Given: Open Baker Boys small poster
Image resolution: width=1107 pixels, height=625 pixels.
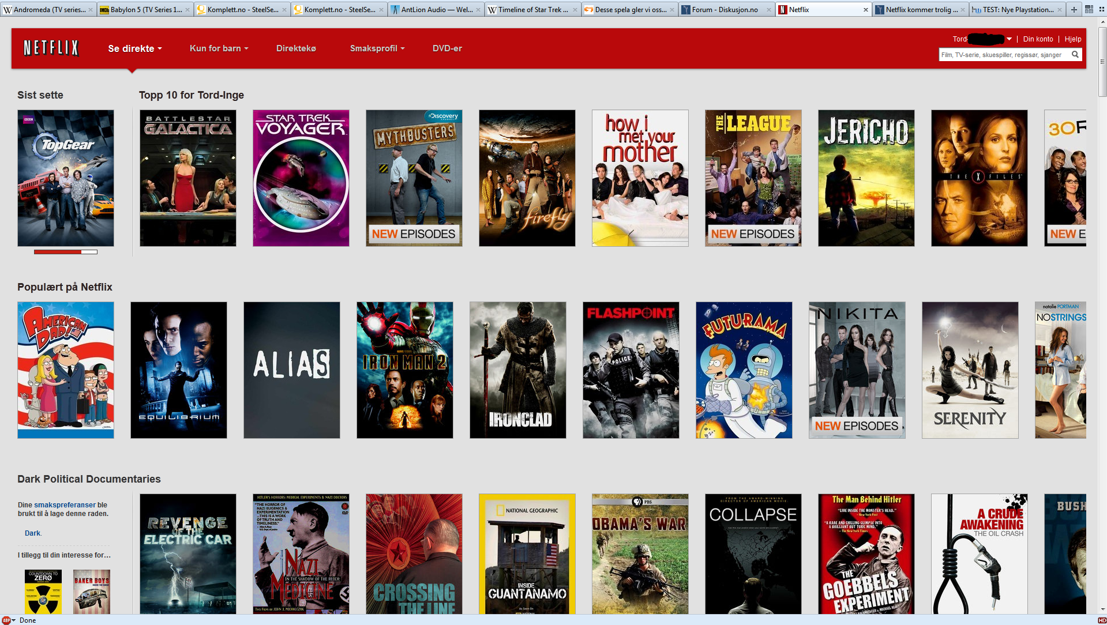Looking at the screenshot, I should (92, 592).
